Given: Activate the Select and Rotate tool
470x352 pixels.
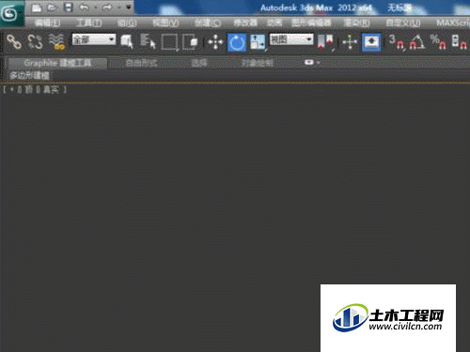Looking at the screenshot, I should (237, 42).
